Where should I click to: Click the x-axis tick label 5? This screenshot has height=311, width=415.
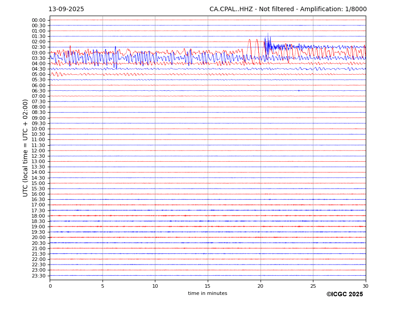103,286
